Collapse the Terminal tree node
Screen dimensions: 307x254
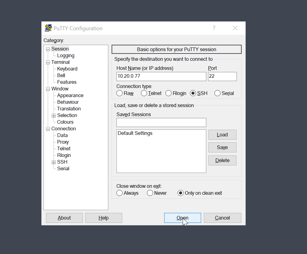pyautogui.click(x=48, y=62)
